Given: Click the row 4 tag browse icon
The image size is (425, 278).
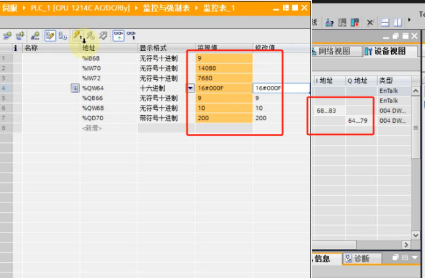Looking at the screenshot, I should coord(75,88).
